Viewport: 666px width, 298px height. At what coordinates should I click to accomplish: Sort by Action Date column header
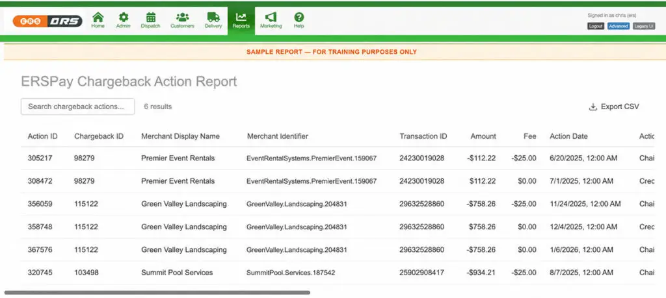pos(568,136)
